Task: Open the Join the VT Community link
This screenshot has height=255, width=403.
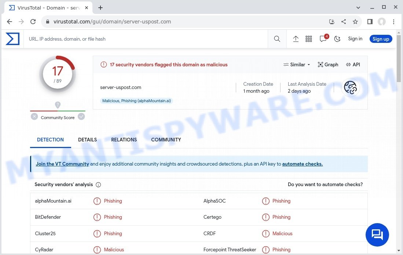Action: (62, 164)
